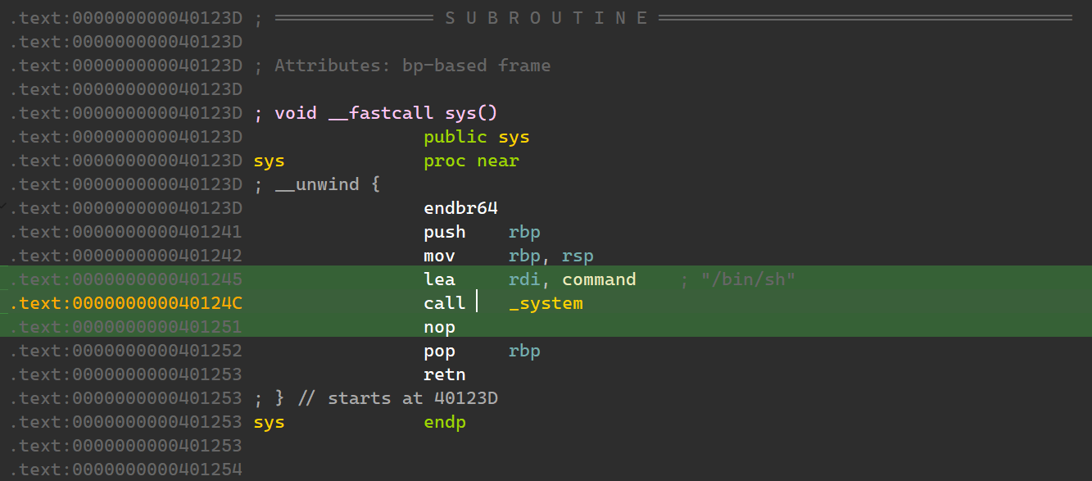Viewport: 1092px width, 481px height.
Task: Click the S U B R O U T I N E header
Action: 547,18
